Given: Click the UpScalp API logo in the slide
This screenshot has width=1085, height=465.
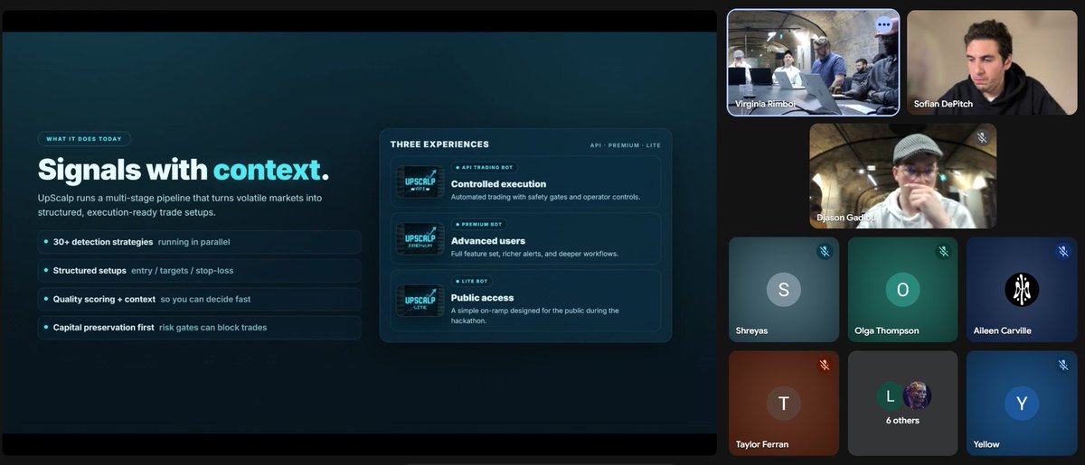Looking at the screenshot, I should tap(420, 182).
